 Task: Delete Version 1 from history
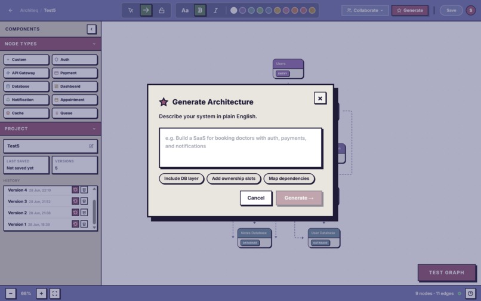[84, 224]
